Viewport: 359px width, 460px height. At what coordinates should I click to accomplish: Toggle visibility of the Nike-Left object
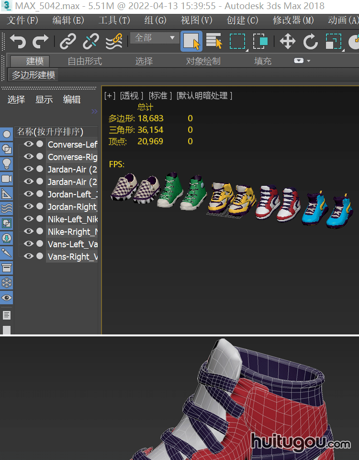tap(29, 219)
